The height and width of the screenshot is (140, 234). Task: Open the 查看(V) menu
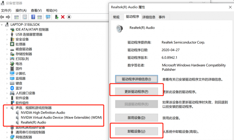pyautogui.click(x=36, y=10)
